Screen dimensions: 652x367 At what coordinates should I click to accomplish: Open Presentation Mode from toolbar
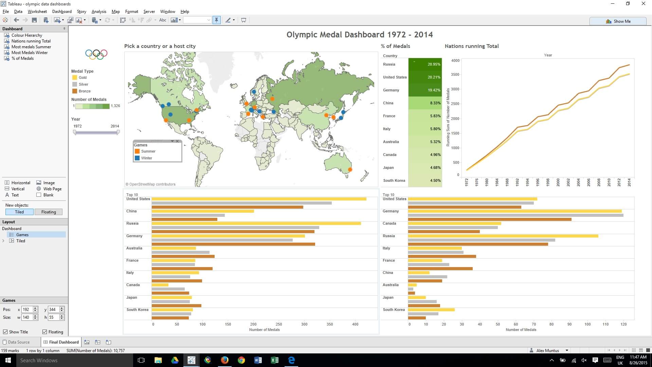pyautogui.click(x=243, y=20)
